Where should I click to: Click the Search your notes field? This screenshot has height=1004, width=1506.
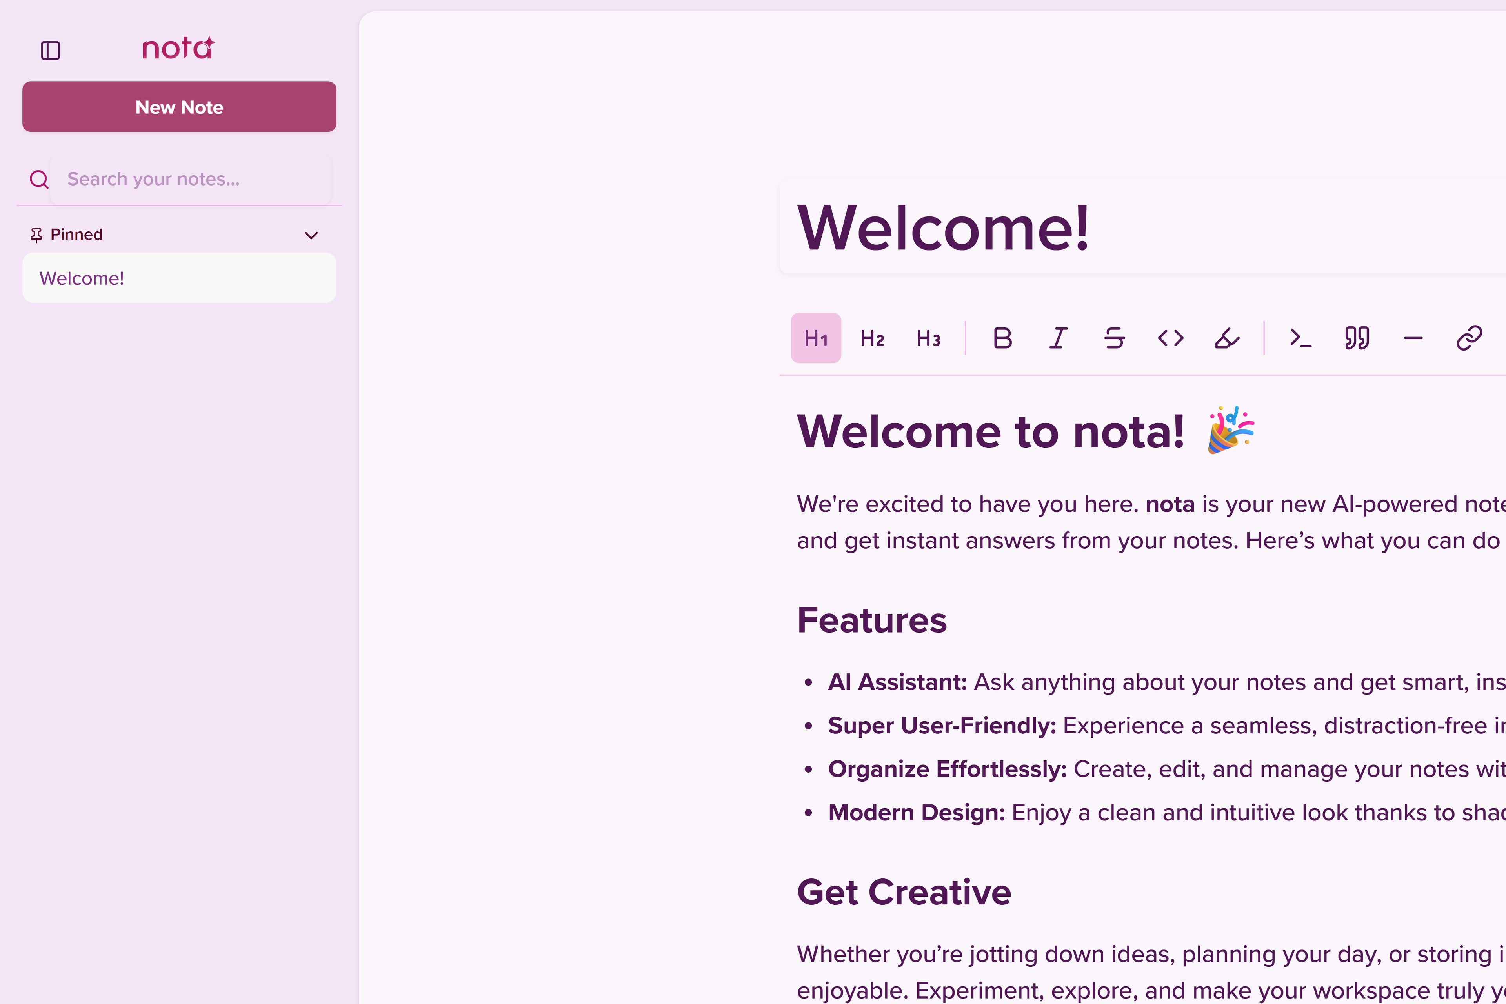click(x=191, y=179)
